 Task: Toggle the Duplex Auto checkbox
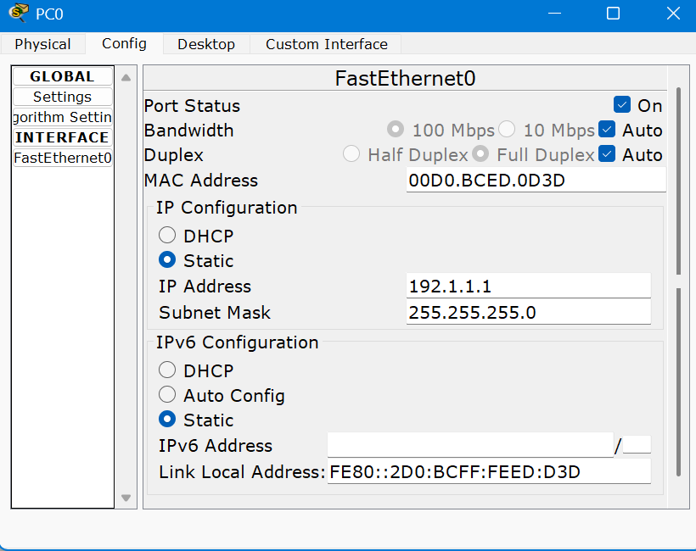tap(606, 154)
